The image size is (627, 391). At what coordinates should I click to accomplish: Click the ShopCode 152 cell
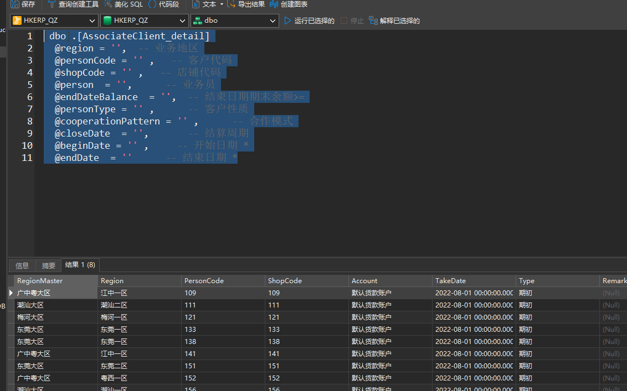[306, 378]
